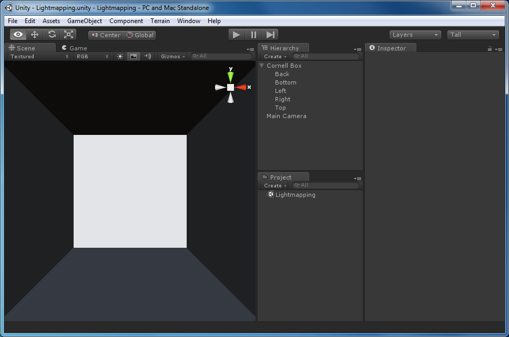Screen dimensions: 509x337
Task: Open the Component menu
Action: 126,21
